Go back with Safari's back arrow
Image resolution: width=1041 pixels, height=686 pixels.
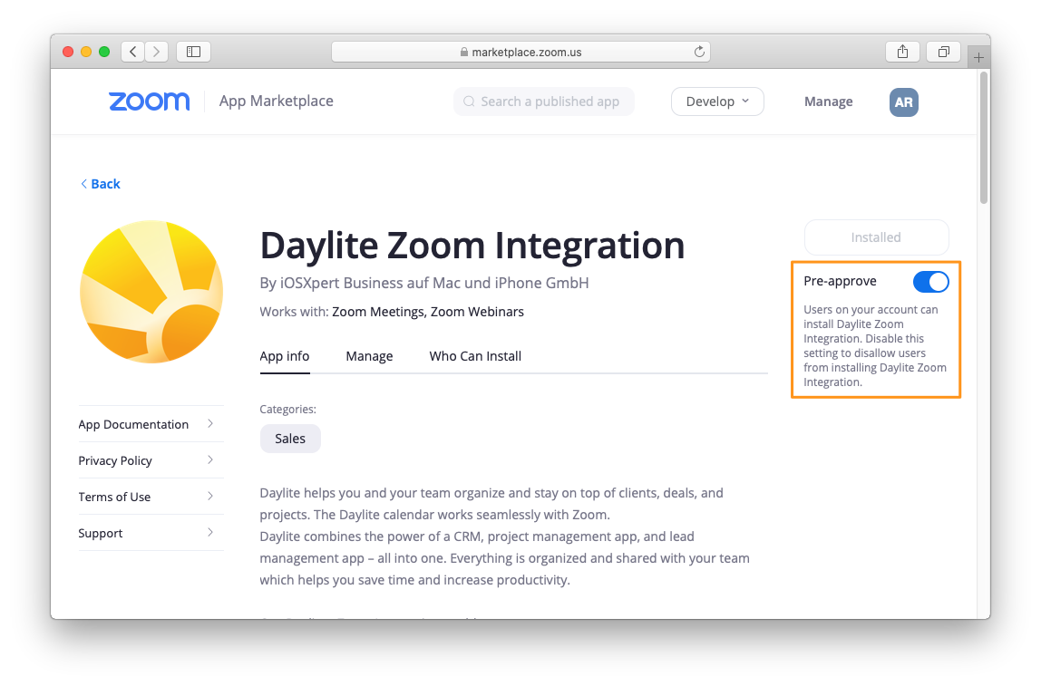coord(132,52)
